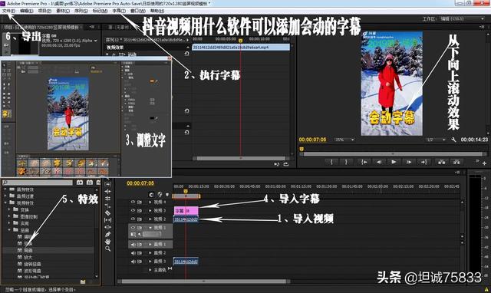Image resolution: width=491 pixels, height=293 pixels.
Task: Step back one frame in Program monitor
Action: pos(379,162)
